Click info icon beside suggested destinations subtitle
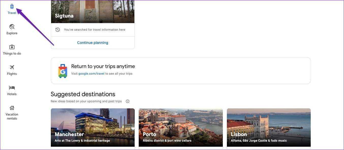Screen dimensions: 344x150 click(128, 101)
